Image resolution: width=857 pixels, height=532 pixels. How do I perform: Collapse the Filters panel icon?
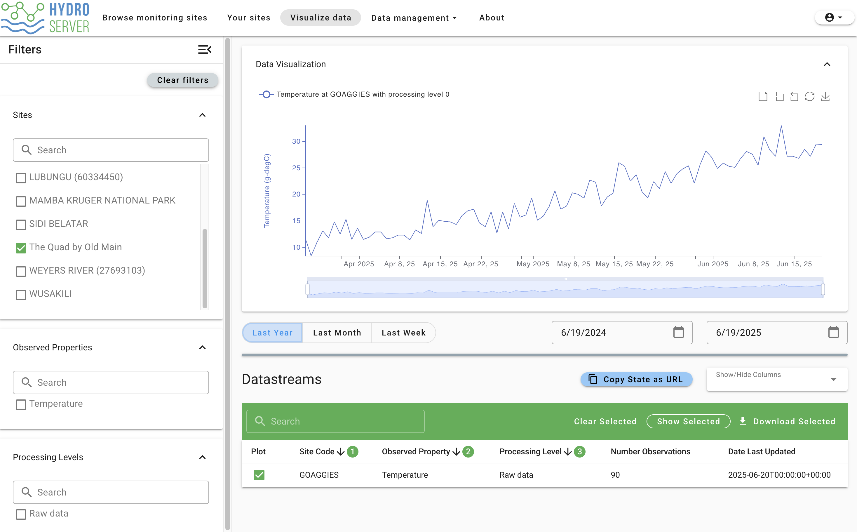[x=204, y=49]
